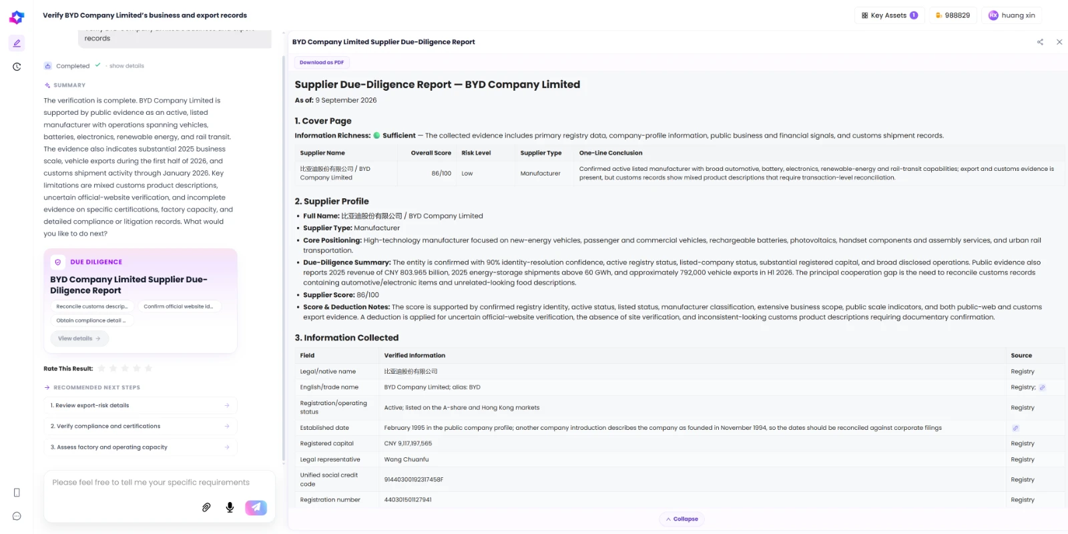
Task: Select Reconcile customs descrip... chip
Action: 92,307
